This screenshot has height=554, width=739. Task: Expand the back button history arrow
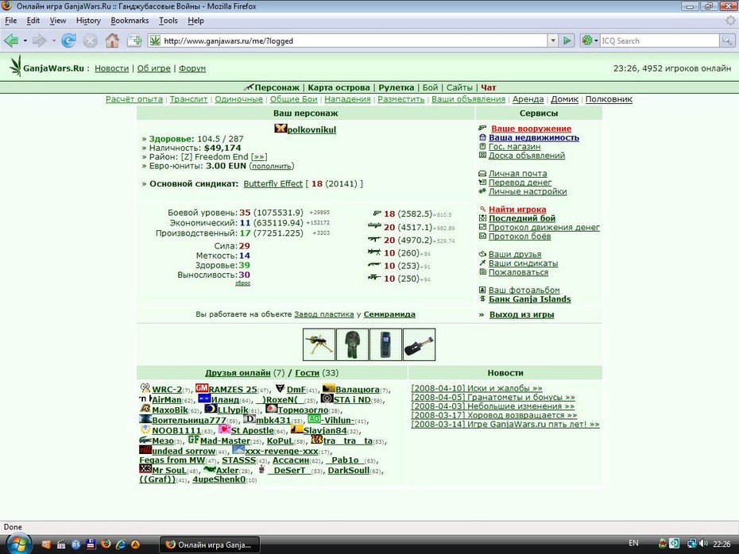[x=25, y=41]
